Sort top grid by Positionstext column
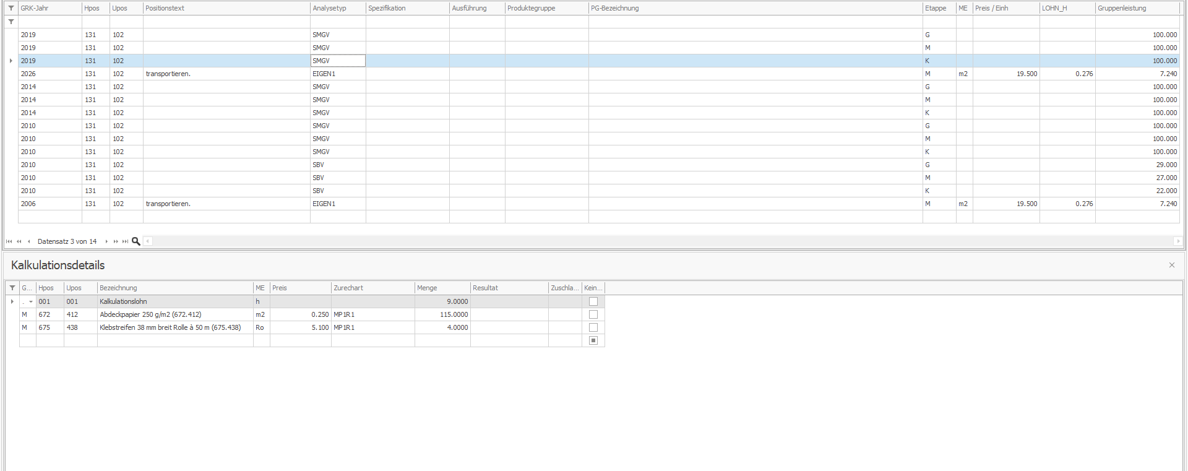This screenshot has height=471, width=1188. (226, 8)
